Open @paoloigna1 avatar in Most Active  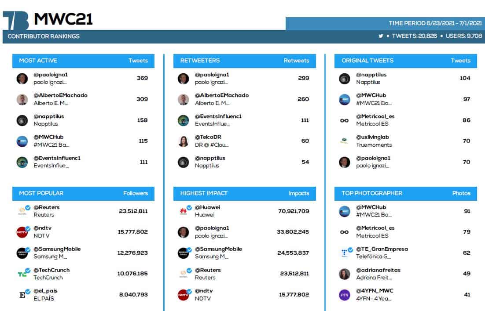pyautogui.click(x=22, y=79)
